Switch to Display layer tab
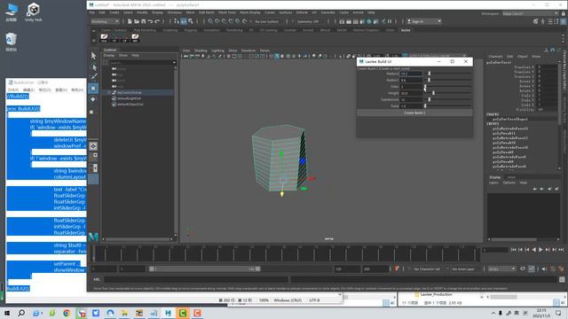Viewport: 568px width, 319px height. click(495, 177)
